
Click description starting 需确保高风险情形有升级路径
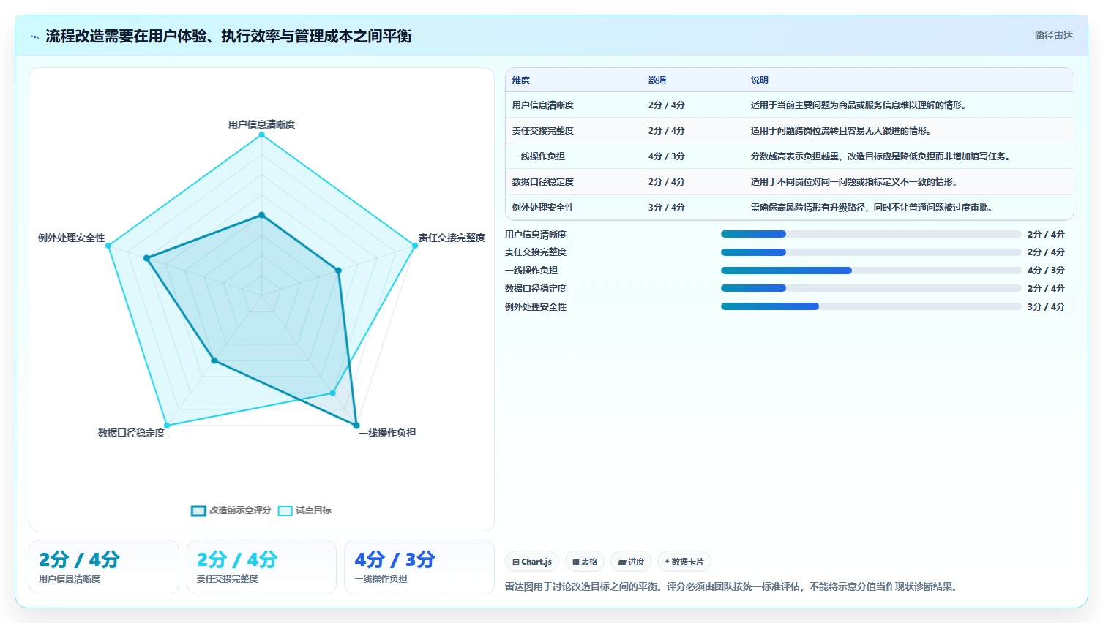[x=872, y=208]
